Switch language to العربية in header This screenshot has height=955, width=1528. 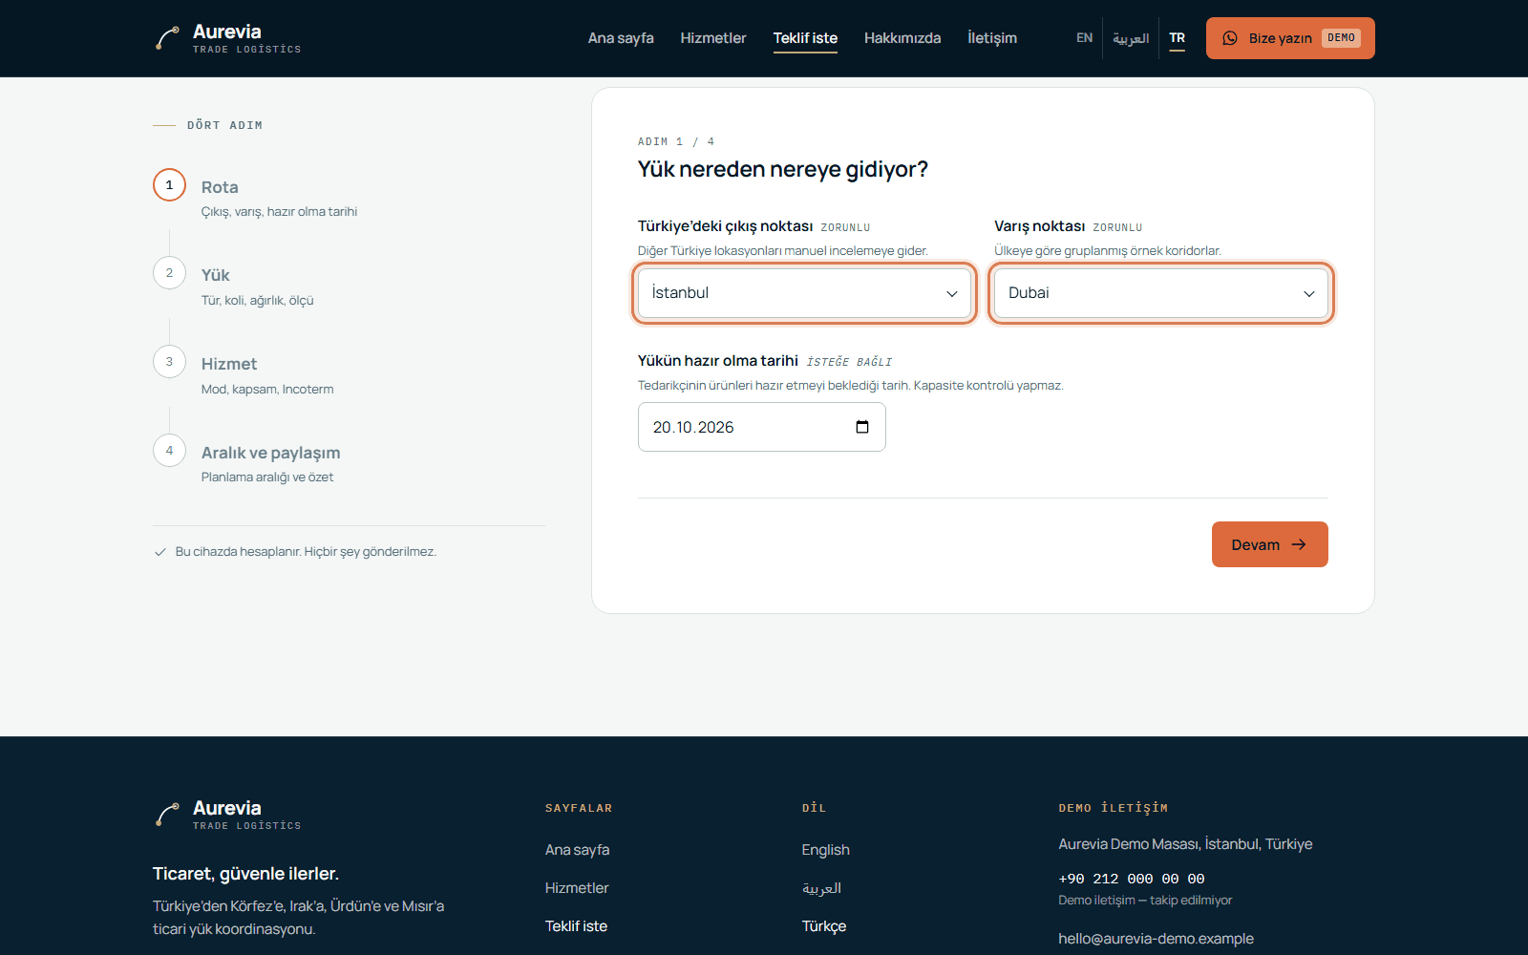[1131, 38]
